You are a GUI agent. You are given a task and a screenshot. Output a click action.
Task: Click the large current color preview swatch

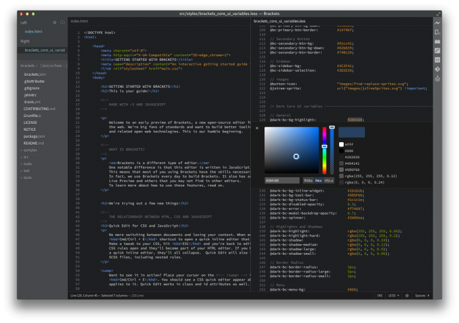[352, 133]
